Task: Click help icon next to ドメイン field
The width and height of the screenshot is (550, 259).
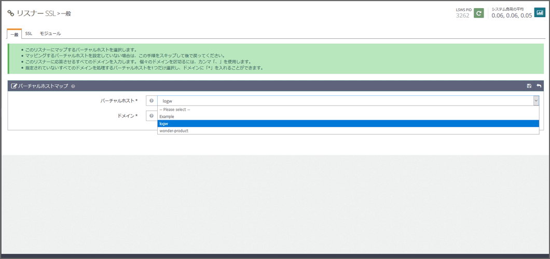Action: tap(152, 116)
